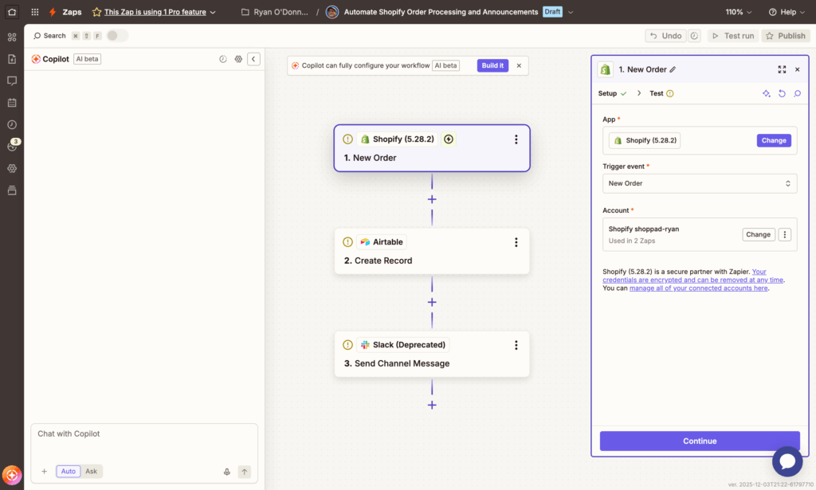Click the Undo button

[x=665, y=35]
